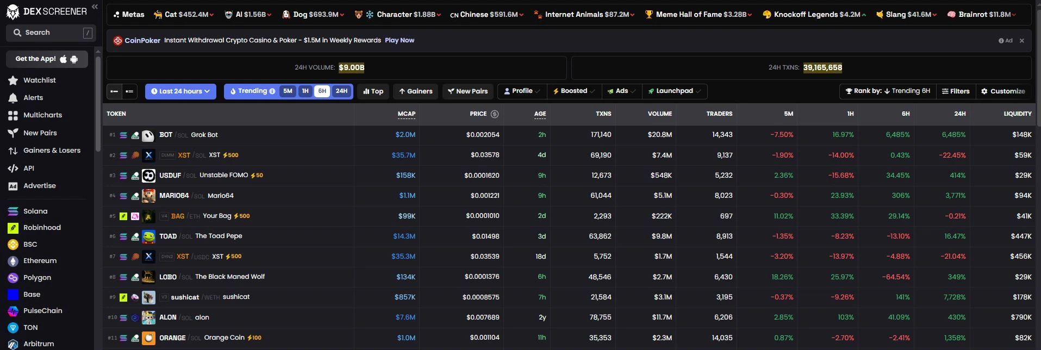1041x350 pixels.
Task: Select 6H trending timeframe
Action: point(322,91)
